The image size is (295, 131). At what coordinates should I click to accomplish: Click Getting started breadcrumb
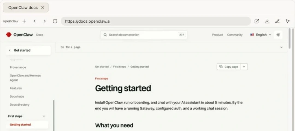tap(140, 67)
